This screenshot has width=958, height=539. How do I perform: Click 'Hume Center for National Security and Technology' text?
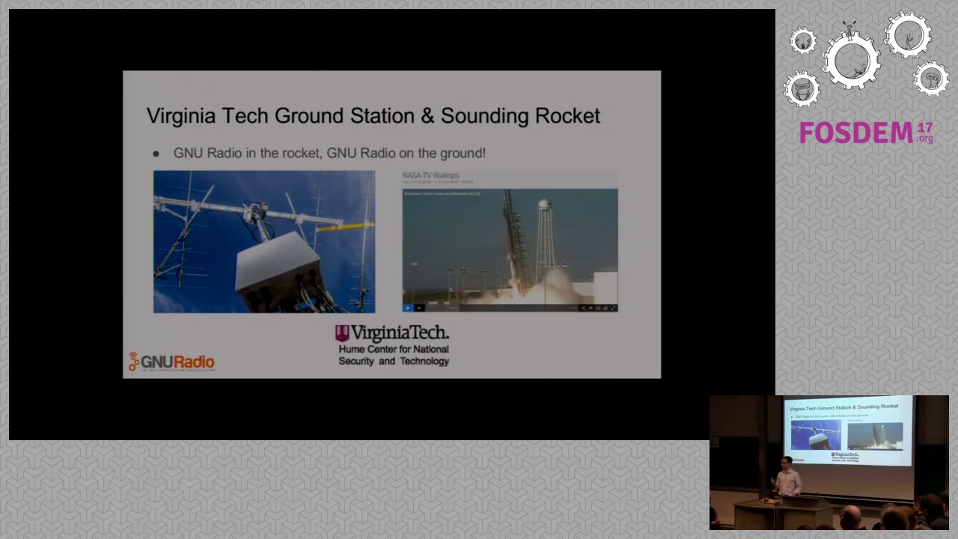(x=394, y=356)
